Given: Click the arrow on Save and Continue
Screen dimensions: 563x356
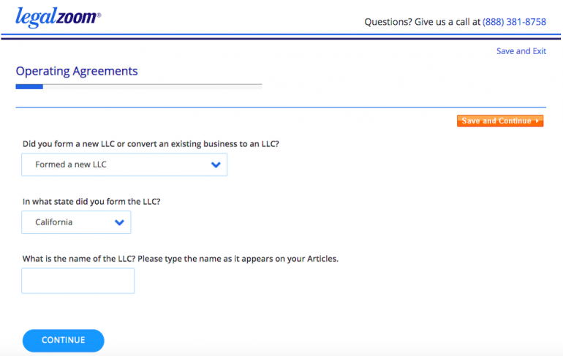Looking at the screenshot, I should (537, 121).
